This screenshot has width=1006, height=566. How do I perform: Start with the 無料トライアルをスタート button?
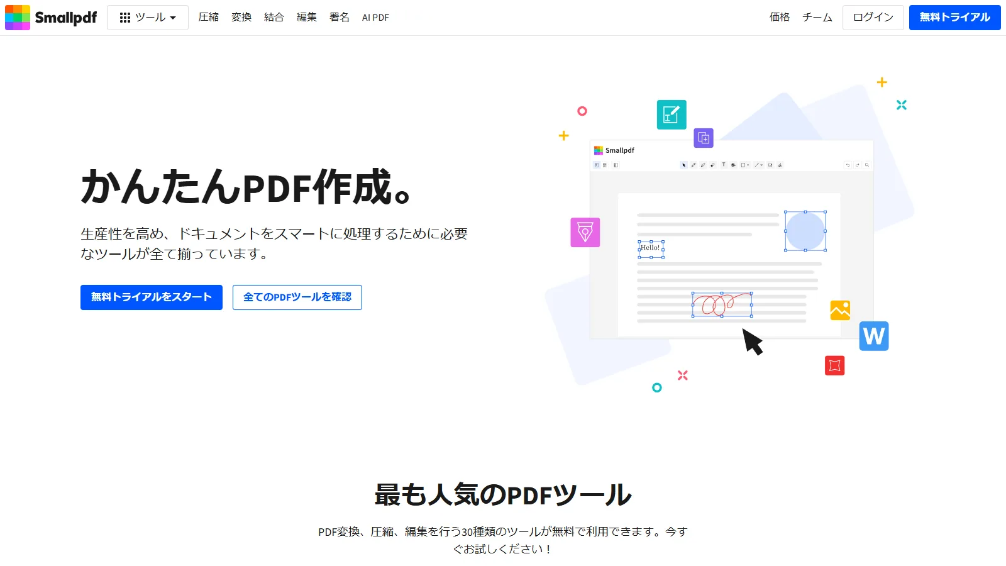(152, 297)
